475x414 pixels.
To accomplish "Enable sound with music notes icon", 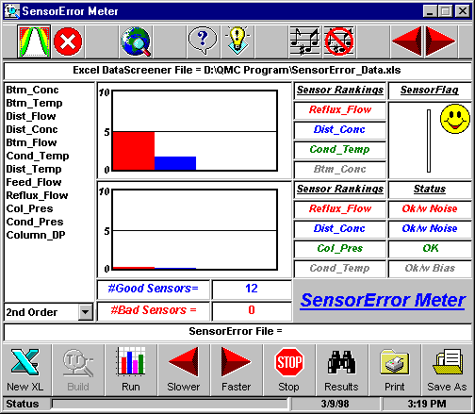I will 304,41.
